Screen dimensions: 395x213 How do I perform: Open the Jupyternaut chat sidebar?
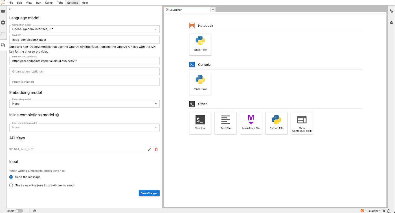pyautogui.click(x=3, y=45)
